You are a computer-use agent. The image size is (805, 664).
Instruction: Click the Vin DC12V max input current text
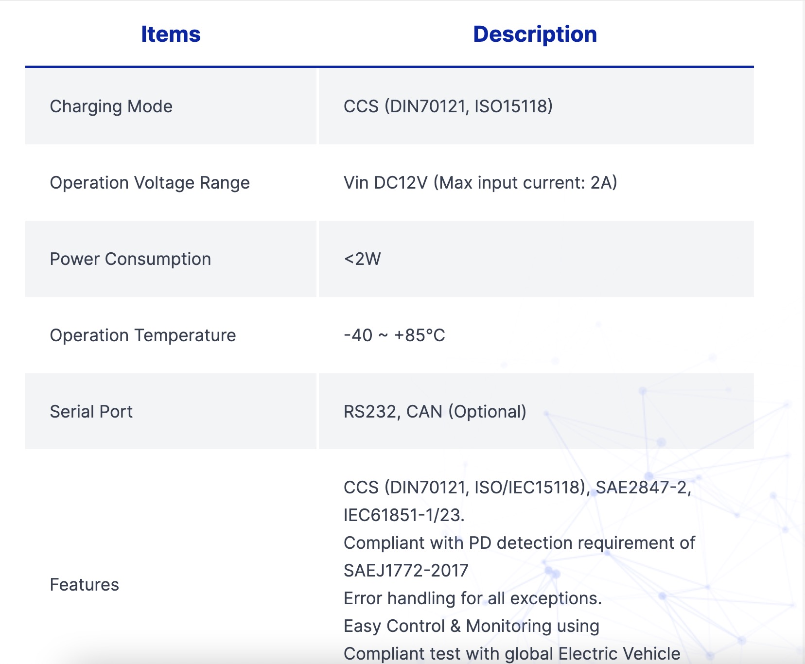click(x=480, y=183)
